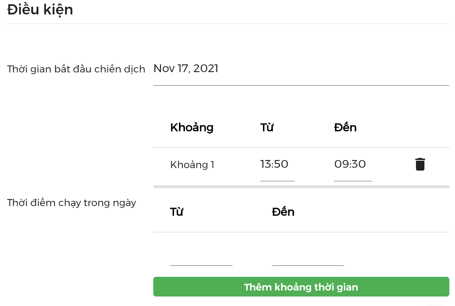Click the line under the lower Từ/Đến headers
Screen dimensions: 455x306
(x=301, y=232)
